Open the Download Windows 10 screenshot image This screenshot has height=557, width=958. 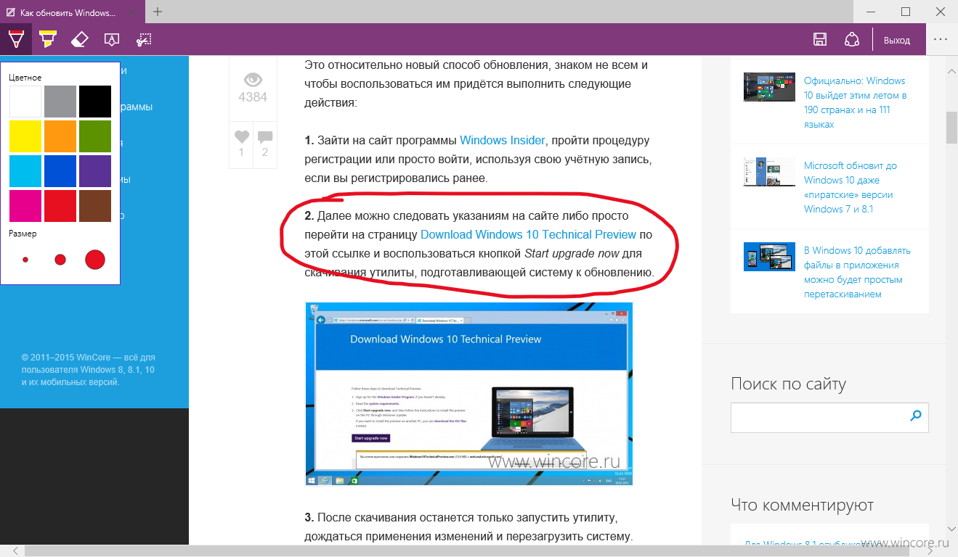(x=469, y=394)
